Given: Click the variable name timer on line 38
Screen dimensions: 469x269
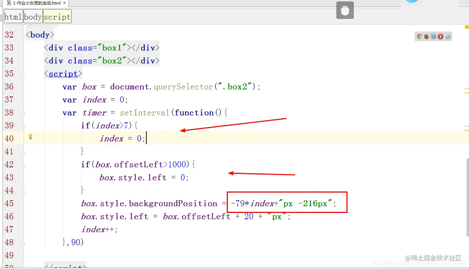Looking at the screenshot, I should click(x=94, y=113).
